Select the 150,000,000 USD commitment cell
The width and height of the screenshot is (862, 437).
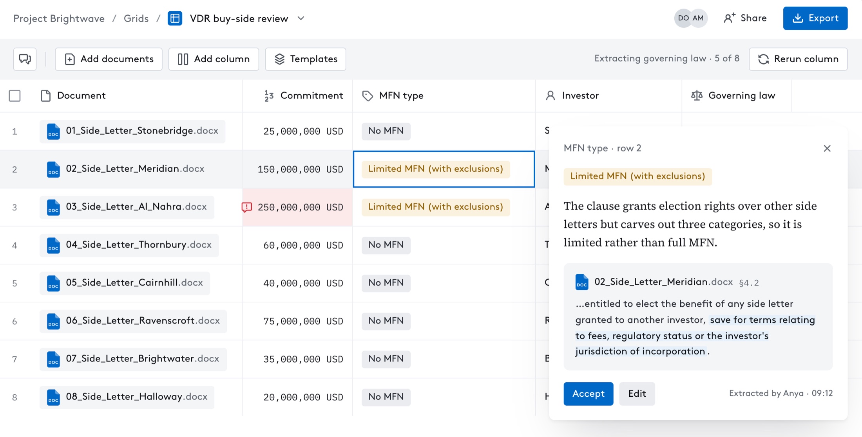pyautogui.click(x=298, y=169)
